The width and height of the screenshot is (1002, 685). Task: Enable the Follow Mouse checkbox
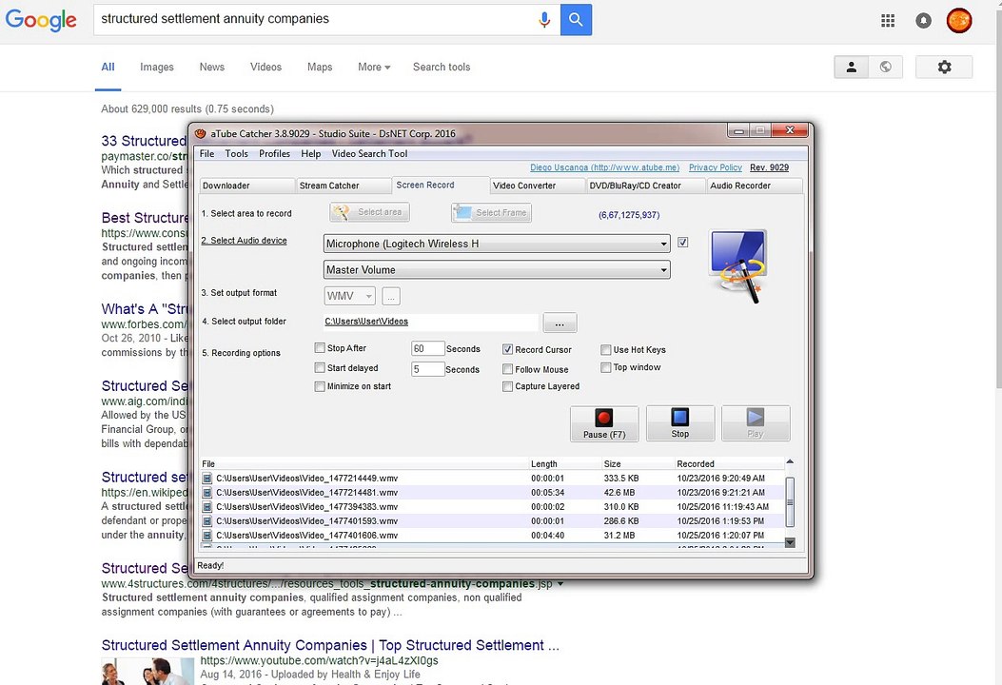click(x=507, y=369)
